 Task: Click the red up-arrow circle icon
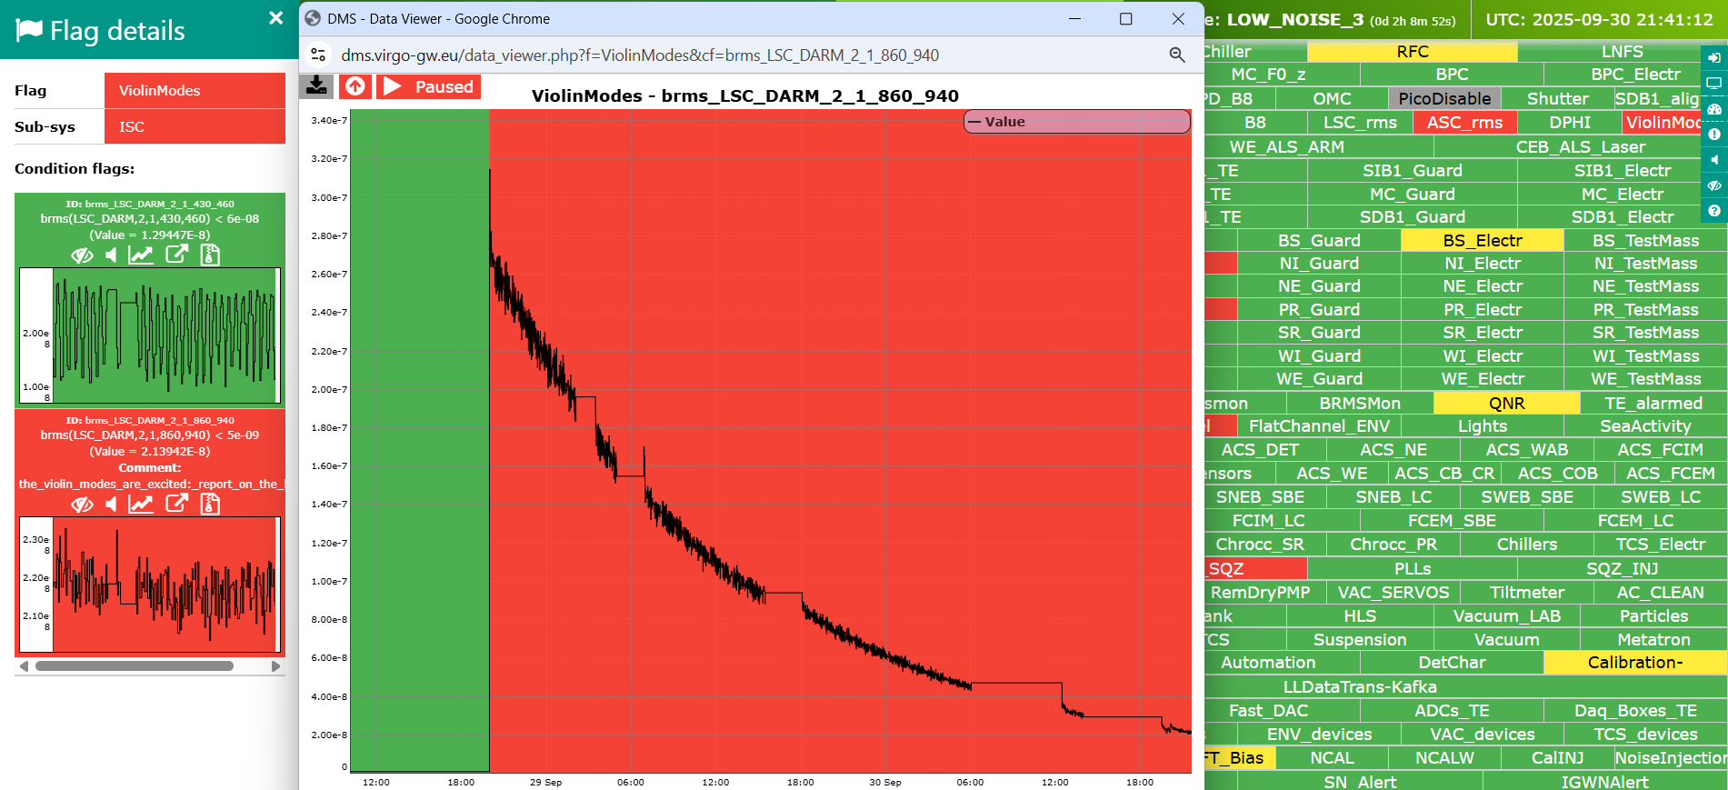click(x=355, y=86)
